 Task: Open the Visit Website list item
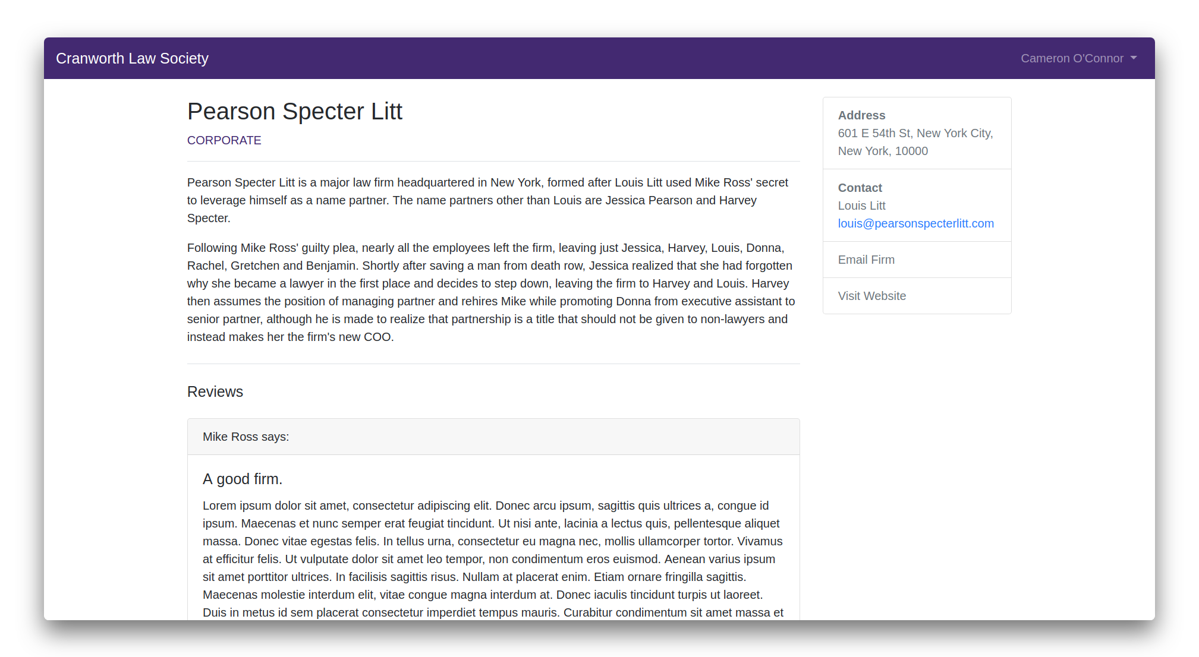tap(872, 296)
